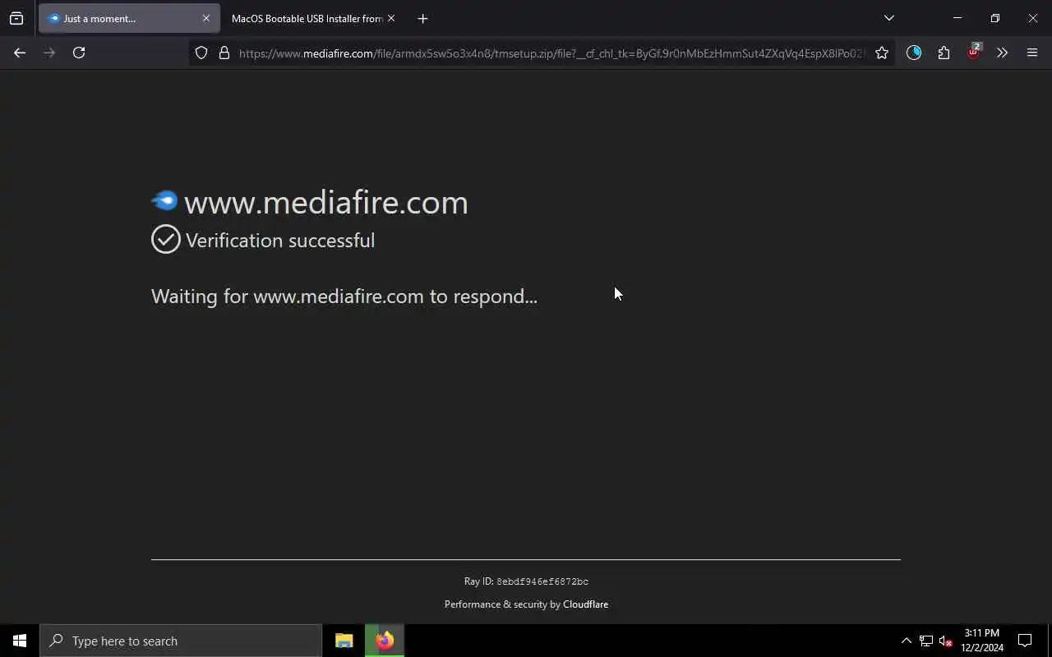Click the mediafire flame logo

tap(164, 201)
